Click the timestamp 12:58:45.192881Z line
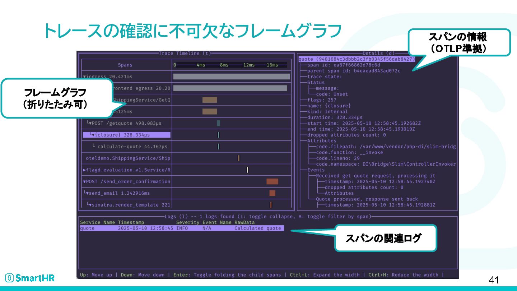 pyautogui.click(x=380, y=205)
